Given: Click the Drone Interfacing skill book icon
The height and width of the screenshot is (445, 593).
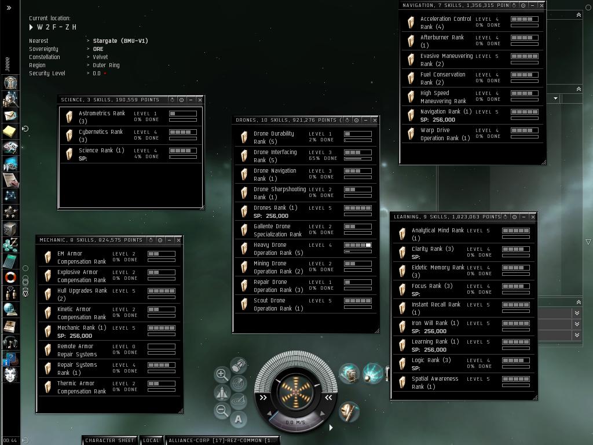Looking at the screenshot, I should (244, 156).
